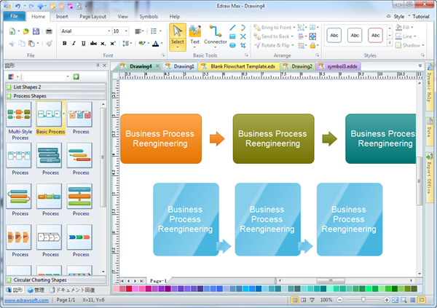Open the File menu
Screen dimensions: 437x308
(14, 15)
